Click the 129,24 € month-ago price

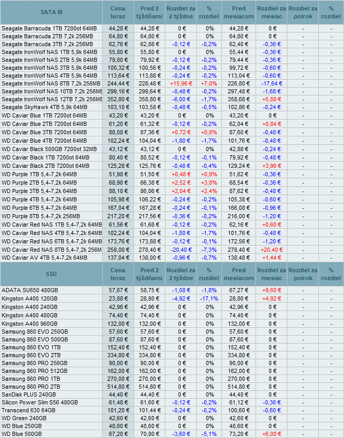pos(239,166)
